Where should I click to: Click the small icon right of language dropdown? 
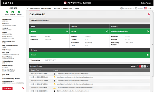click(x=150, y=8)
